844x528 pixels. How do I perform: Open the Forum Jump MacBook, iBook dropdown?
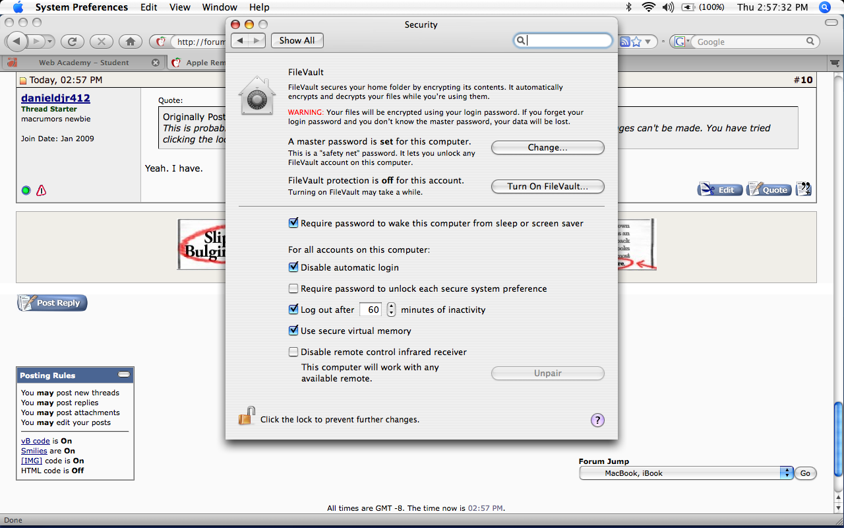686,473
